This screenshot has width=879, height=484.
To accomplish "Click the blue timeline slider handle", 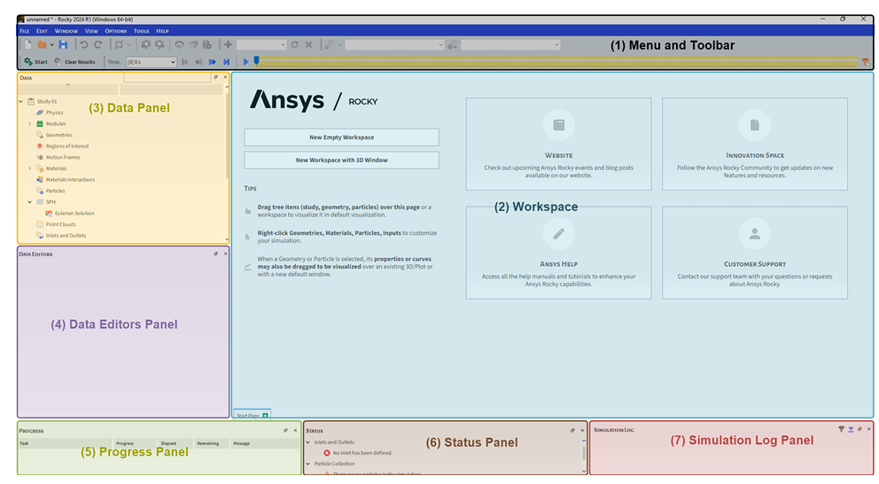I will (257, 60).
